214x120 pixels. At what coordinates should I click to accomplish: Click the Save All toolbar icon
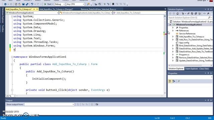point(27,4)
